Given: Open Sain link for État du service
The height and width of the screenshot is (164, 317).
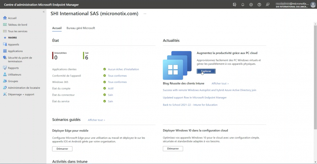Looking at the screenshot, I should (111, 101).
